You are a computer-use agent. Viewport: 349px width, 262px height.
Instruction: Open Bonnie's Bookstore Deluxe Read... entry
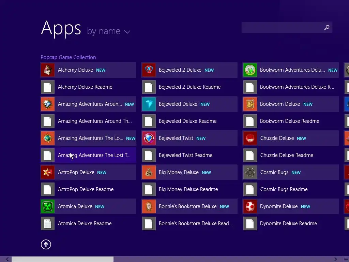(x=189, y=223)
